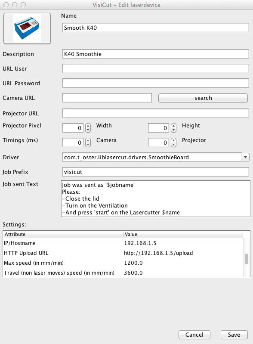Screen dimensions: 253x344
Task: Increase Projector timing with up arrow
Action: (x=174, y=140)
